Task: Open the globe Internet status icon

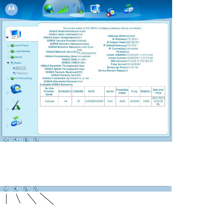Action: (49, 9)
